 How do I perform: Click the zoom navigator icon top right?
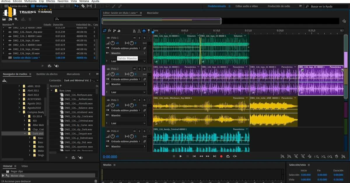click(x=344, y=21)
